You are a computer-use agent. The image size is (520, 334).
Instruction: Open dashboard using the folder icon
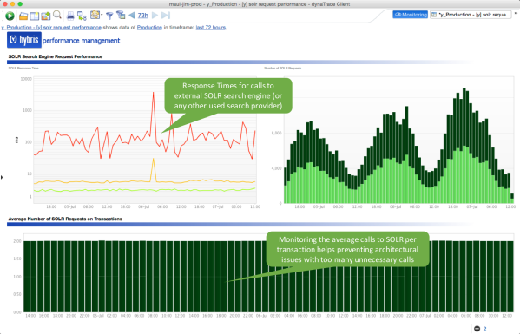[x=23, y=16]
